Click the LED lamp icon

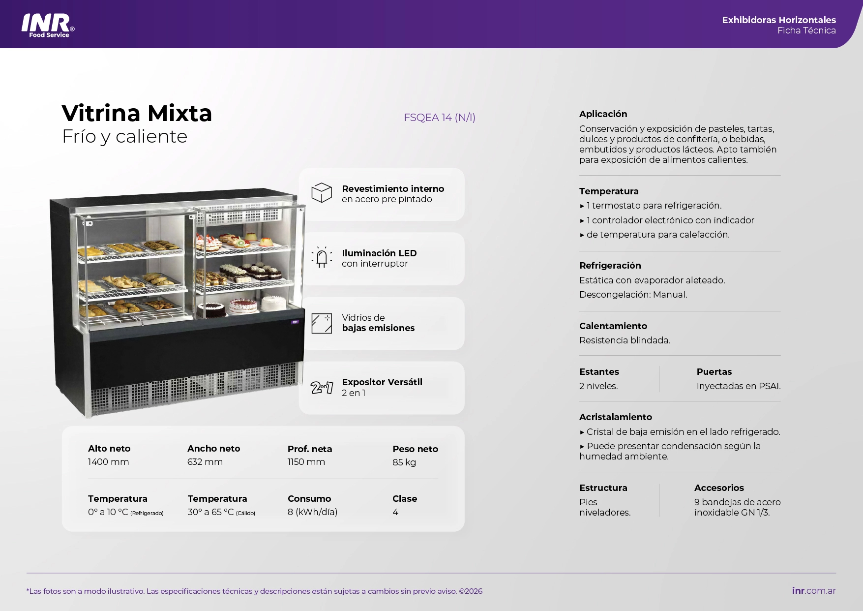[322, 257]
